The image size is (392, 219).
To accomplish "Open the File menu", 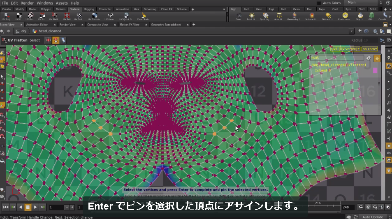I will pos(5,3).
